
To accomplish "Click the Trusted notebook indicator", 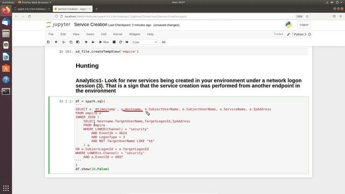I will [x=278, y=34].
